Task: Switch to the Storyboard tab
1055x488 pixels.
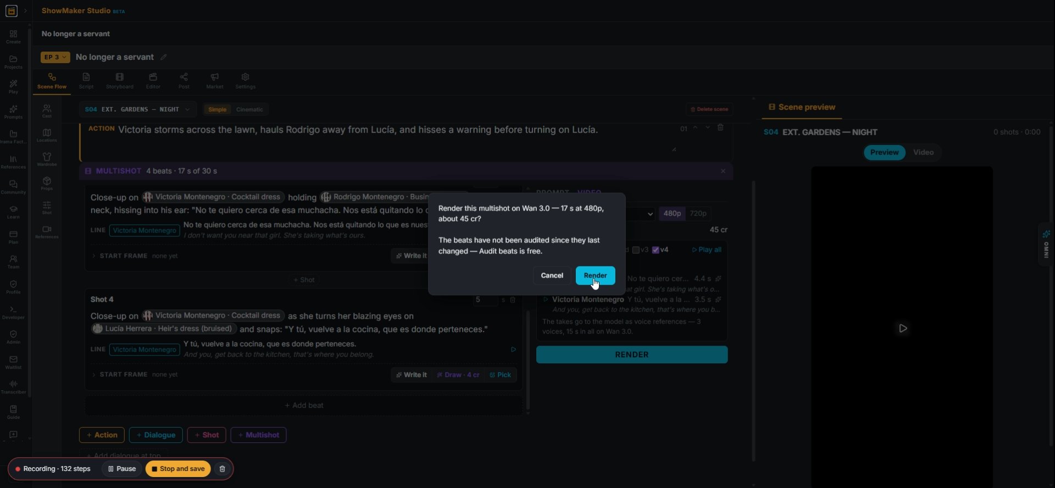Action: point(119,81)
